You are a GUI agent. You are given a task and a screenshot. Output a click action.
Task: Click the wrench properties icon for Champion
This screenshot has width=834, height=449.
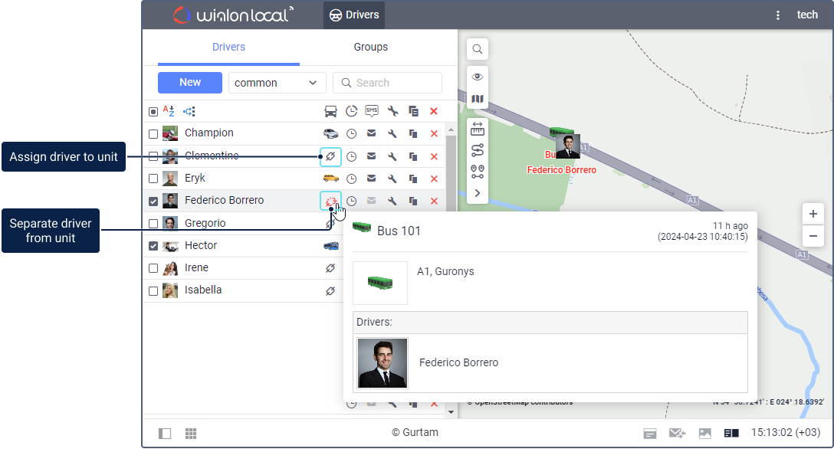point(392,133)
